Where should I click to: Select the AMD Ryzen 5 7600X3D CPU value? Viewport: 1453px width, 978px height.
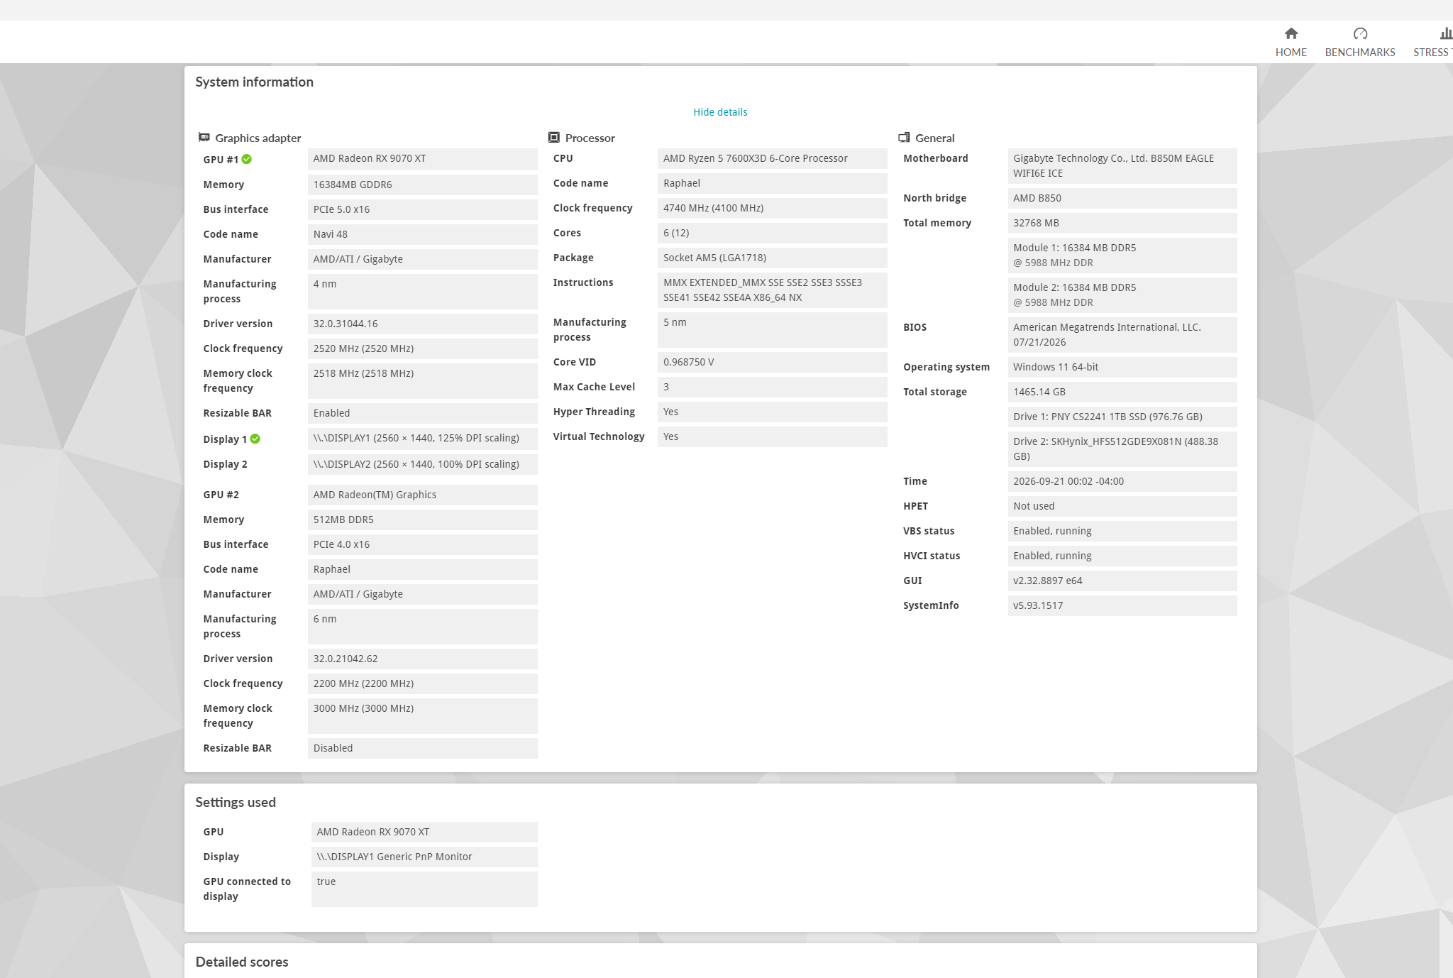coord(773,158)
